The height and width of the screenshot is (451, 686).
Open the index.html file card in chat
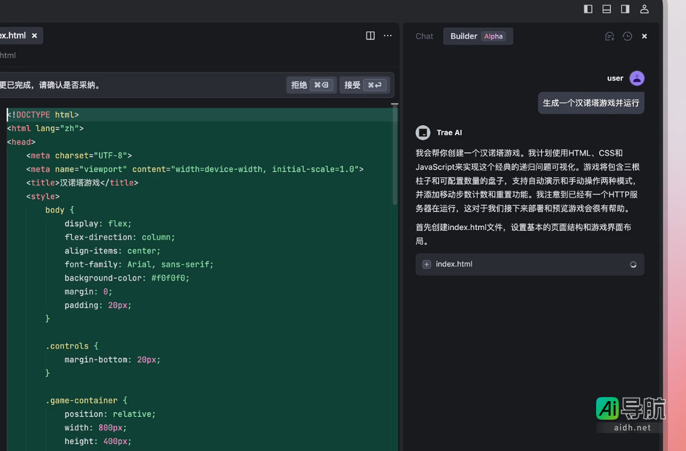pyautogui.click(x=529, y=264)
